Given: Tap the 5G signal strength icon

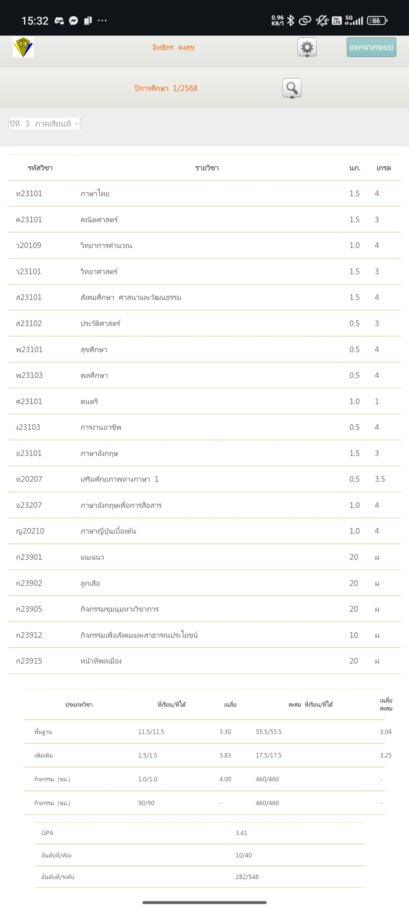Looking at the screenshot, I should [354, 20].
